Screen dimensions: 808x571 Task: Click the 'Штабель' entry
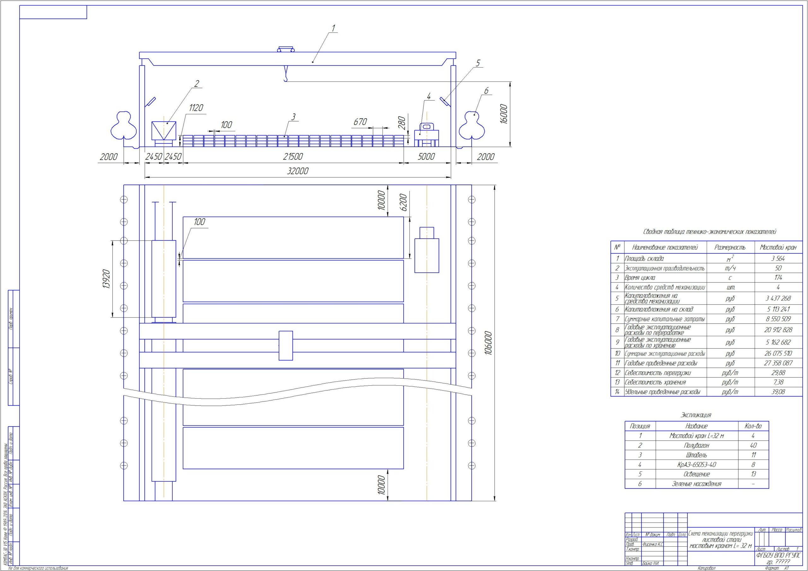pyautogui.click(x=697, y=455)
